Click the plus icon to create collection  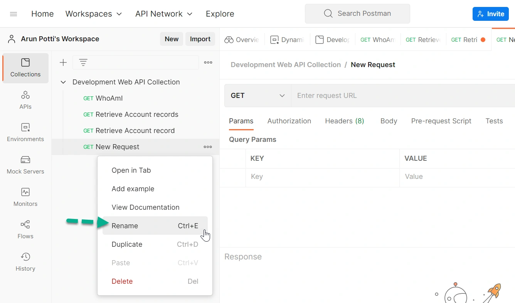click(x=63, y=62)
